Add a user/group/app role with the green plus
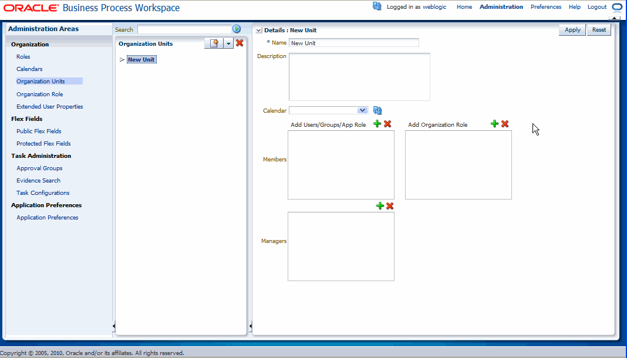627x358 pixels. pyautogui.click(x=377, y=124)
